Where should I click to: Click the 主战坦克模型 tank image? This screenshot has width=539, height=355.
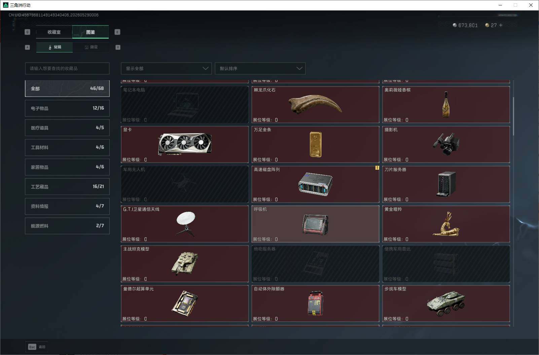[x=185, y=264]
